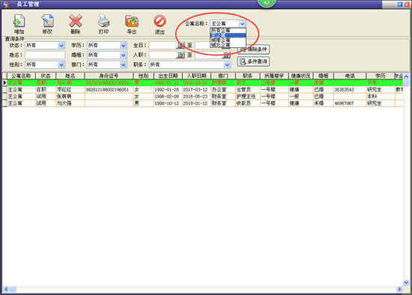Viewport: 412px width, 295px height.
Task: Click ID number 392012198002196051 cell
Action: point(109,90)
